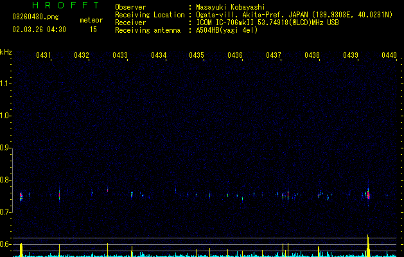Click the 0.7 kHz axis label

click(5, 212)
